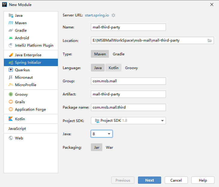Viewport: 219px width, 187px height.
Task: Click the Help button
Action: (203, 180)
